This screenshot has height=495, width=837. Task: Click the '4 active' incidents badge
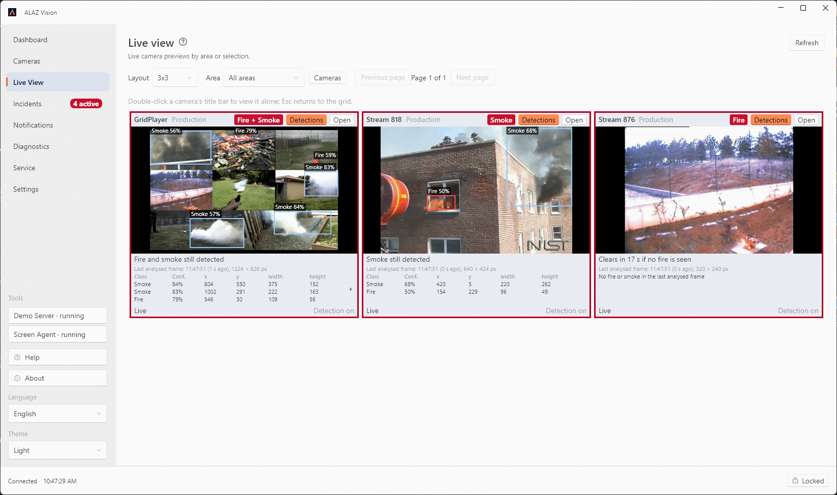86,104
